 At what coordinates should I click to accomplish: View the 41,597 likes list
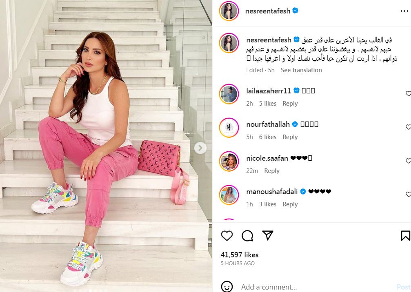coord(240,255)
